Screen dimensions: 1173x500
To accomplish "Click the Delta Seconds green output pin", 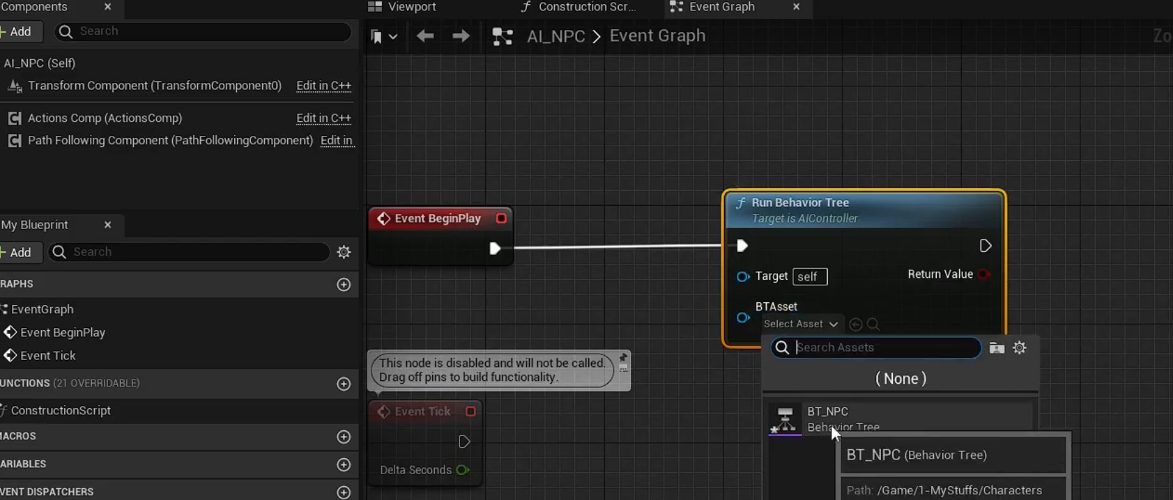I will tap(462, 470).
